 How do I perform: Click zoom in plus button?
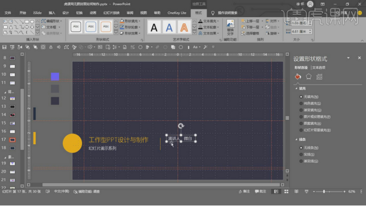pos(344,192)
